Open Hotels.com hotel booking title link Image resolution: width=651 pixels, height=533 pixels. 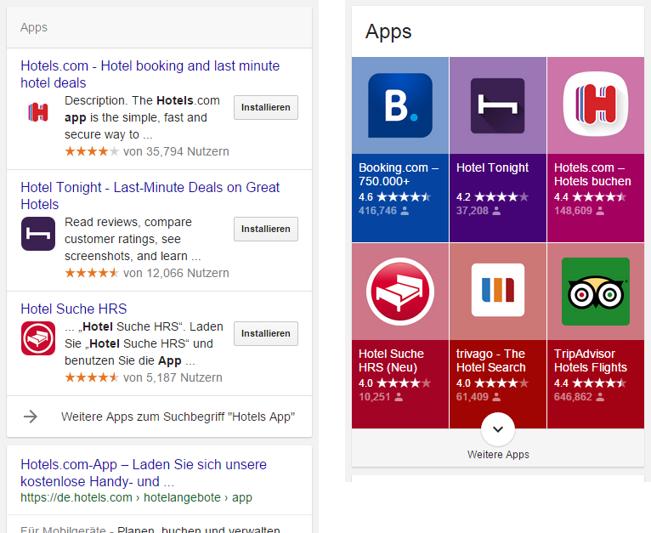click(150, 74)
